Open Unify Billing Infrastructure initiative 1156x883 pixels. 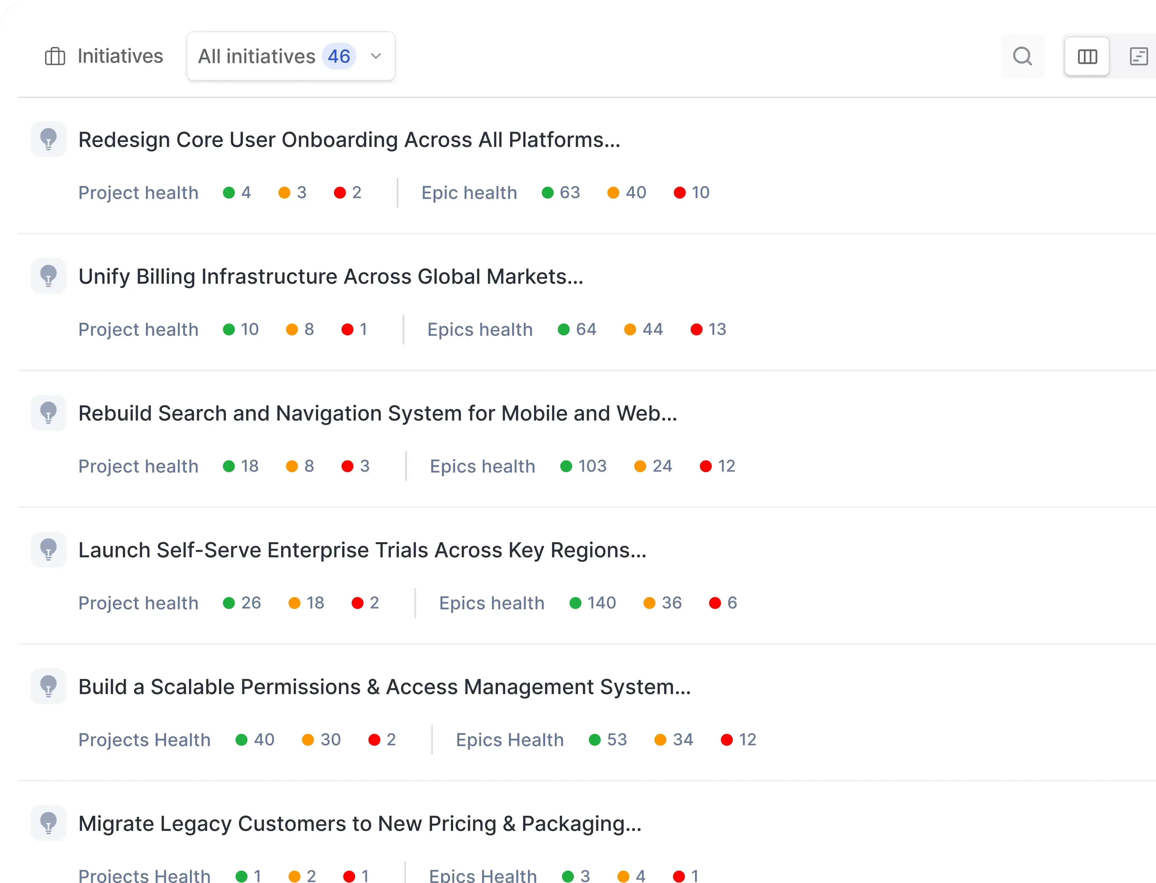click(x=330, y=276)
